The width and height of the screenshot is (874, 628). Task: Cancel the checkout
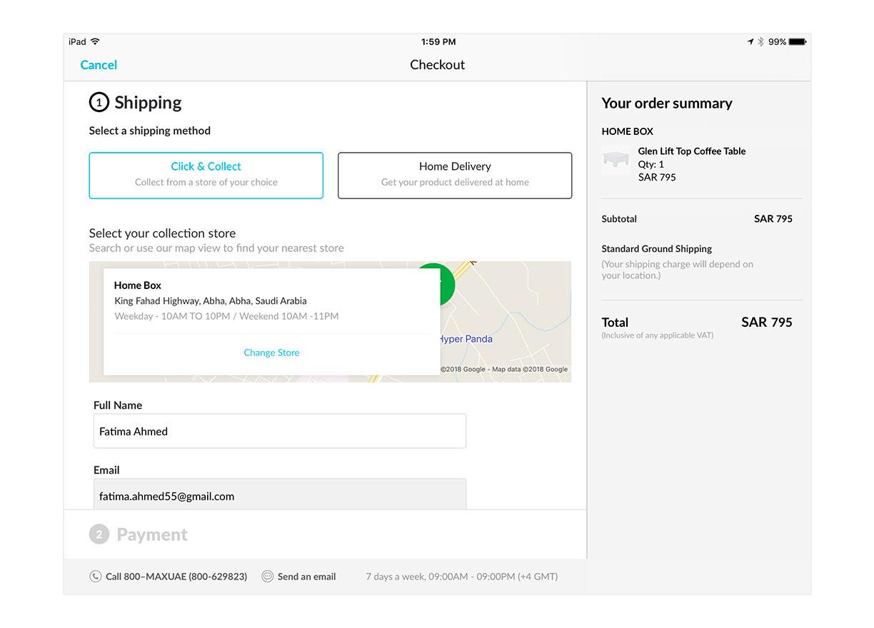99,65
